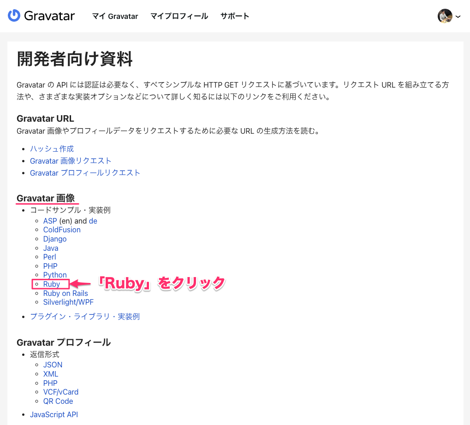The height and width of the screenshot is (425, 470).
Task: Open the de (German ASP) link
Action: click(x=93, y=221)
